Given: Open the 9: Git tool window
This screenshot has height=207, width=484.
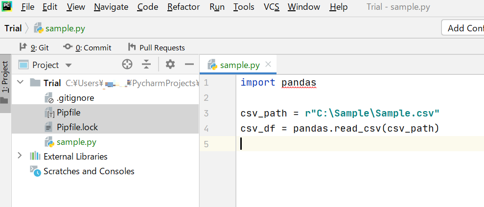Looking at the screenshot, I should coord(34,47).
